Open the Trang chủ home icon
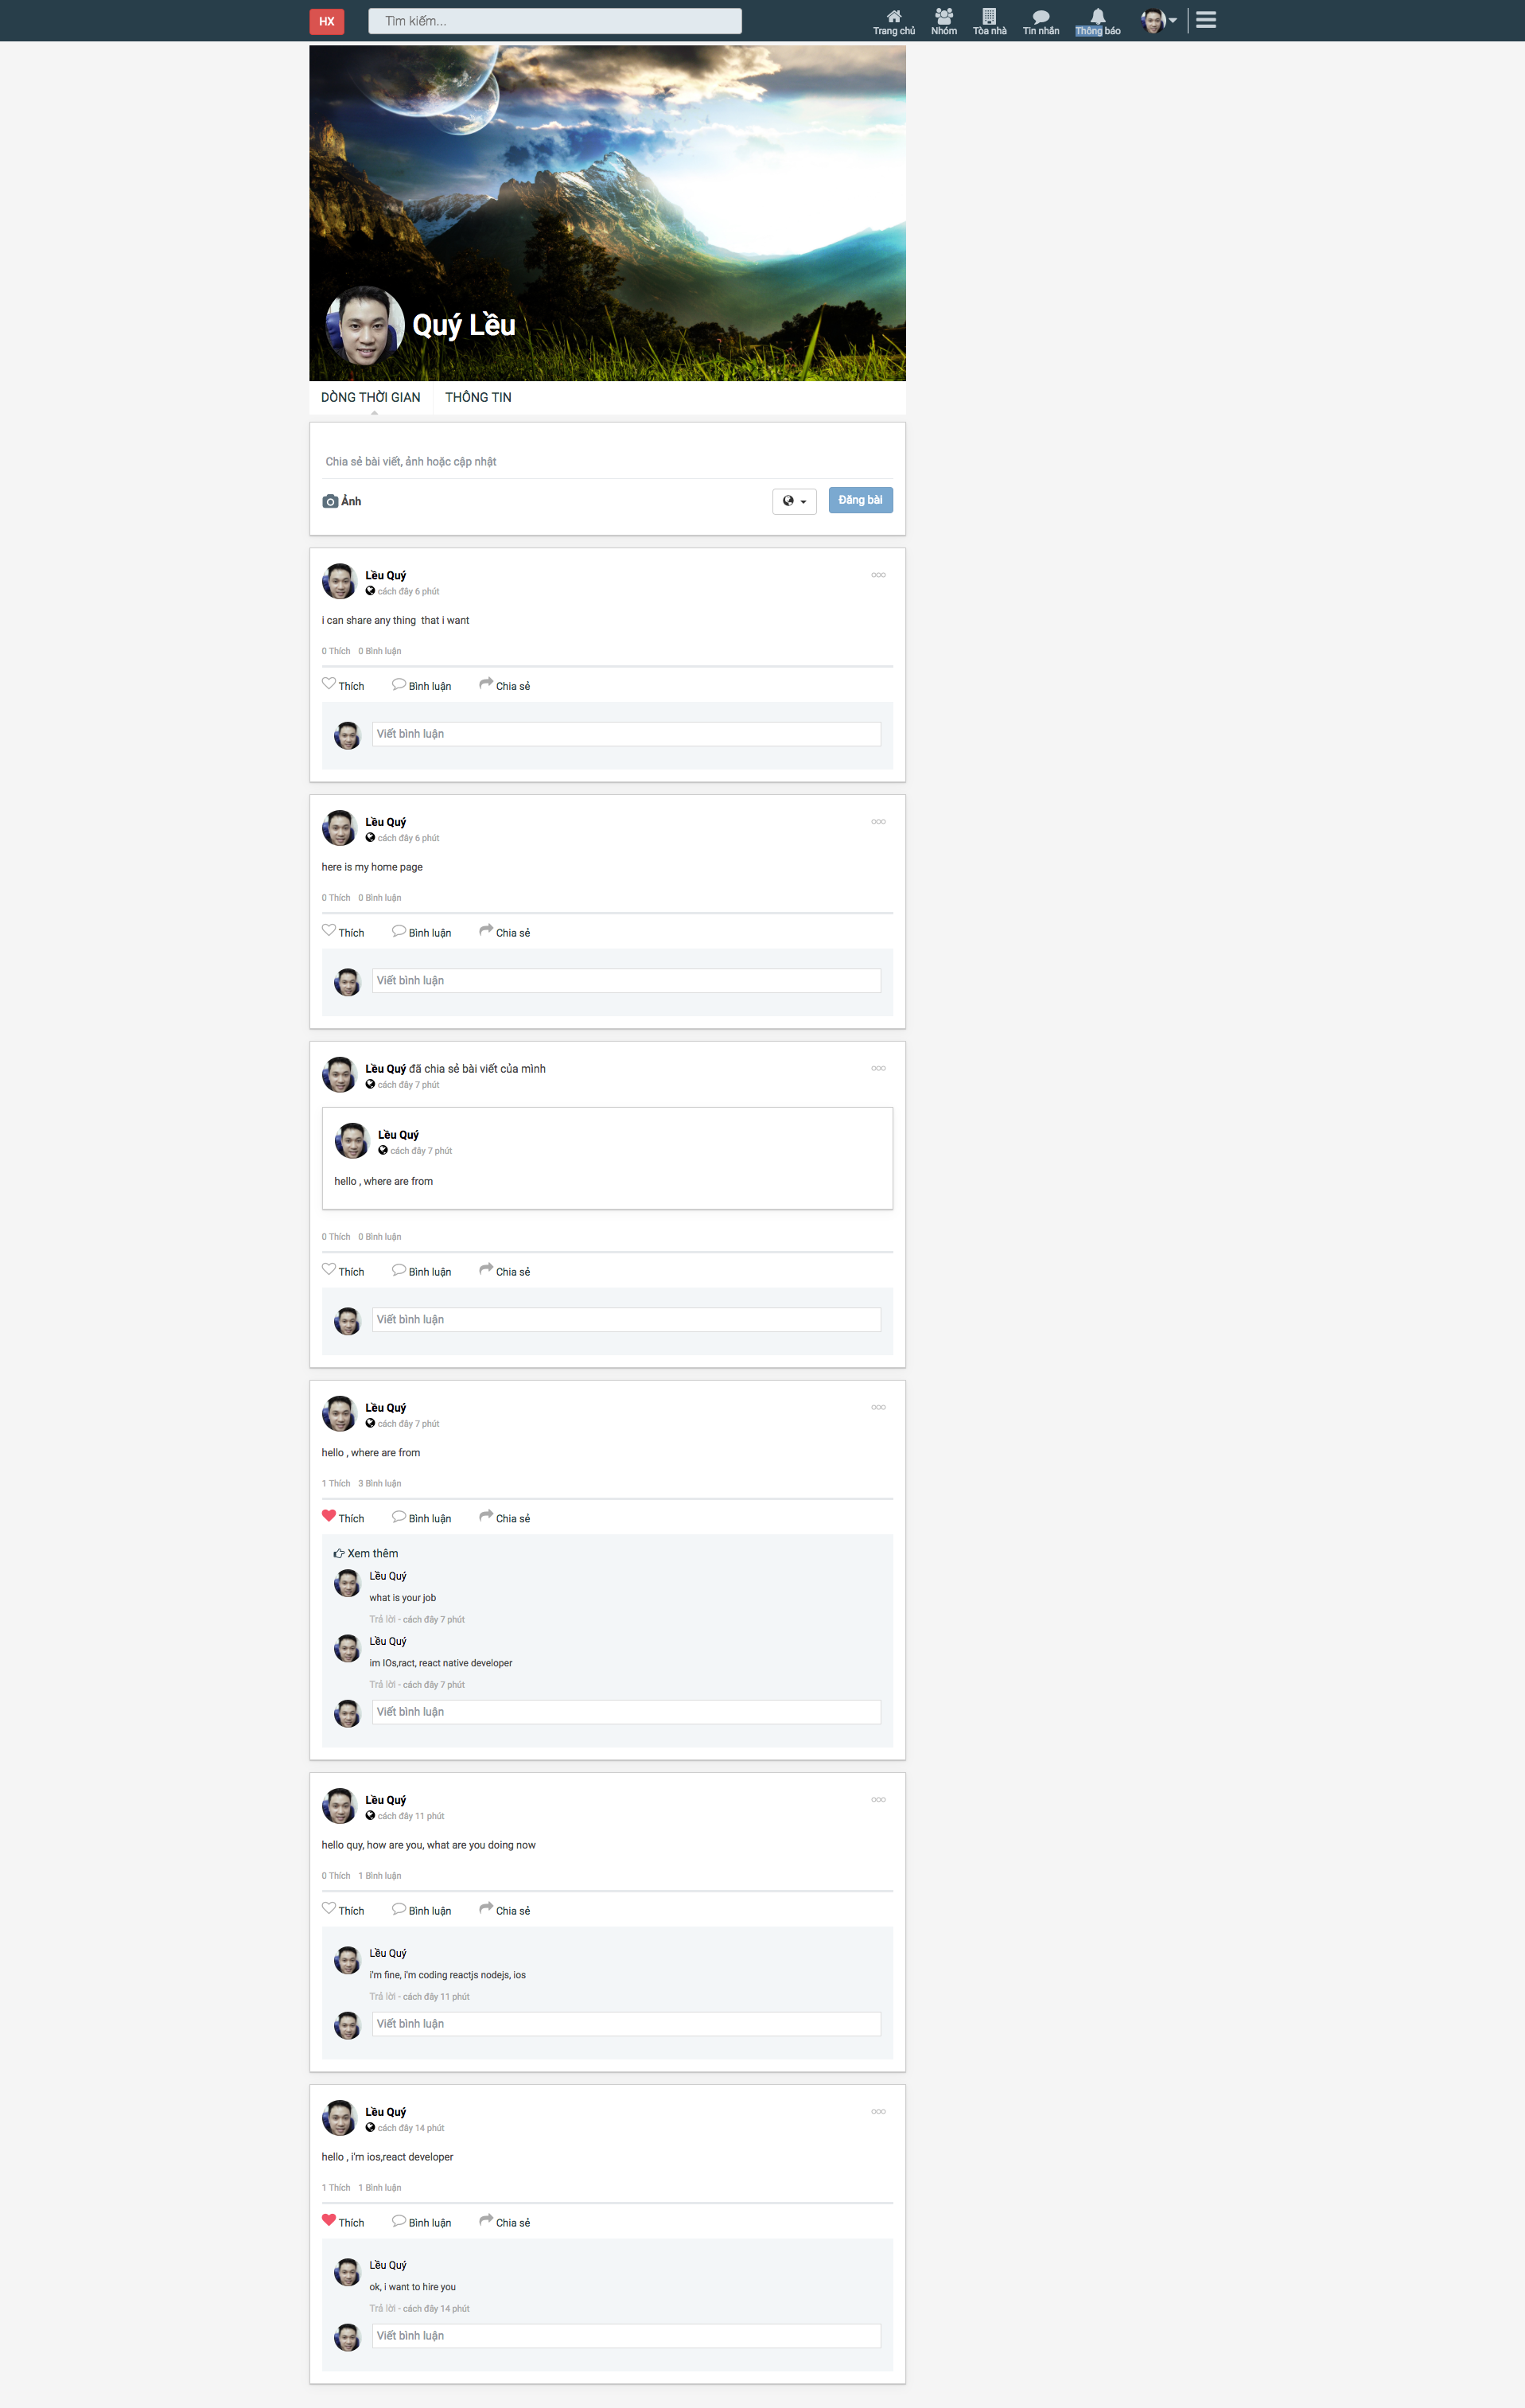The image size is (1525, 2408). pos(893,17)
